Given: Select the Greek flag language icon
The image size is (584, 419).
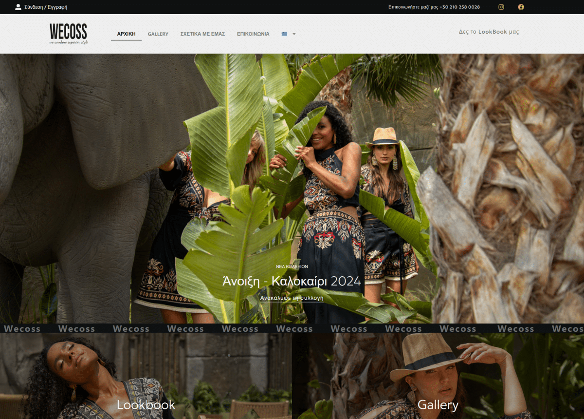Looking at the screenshot, I should pyautogui.click(x=284, y=34).
